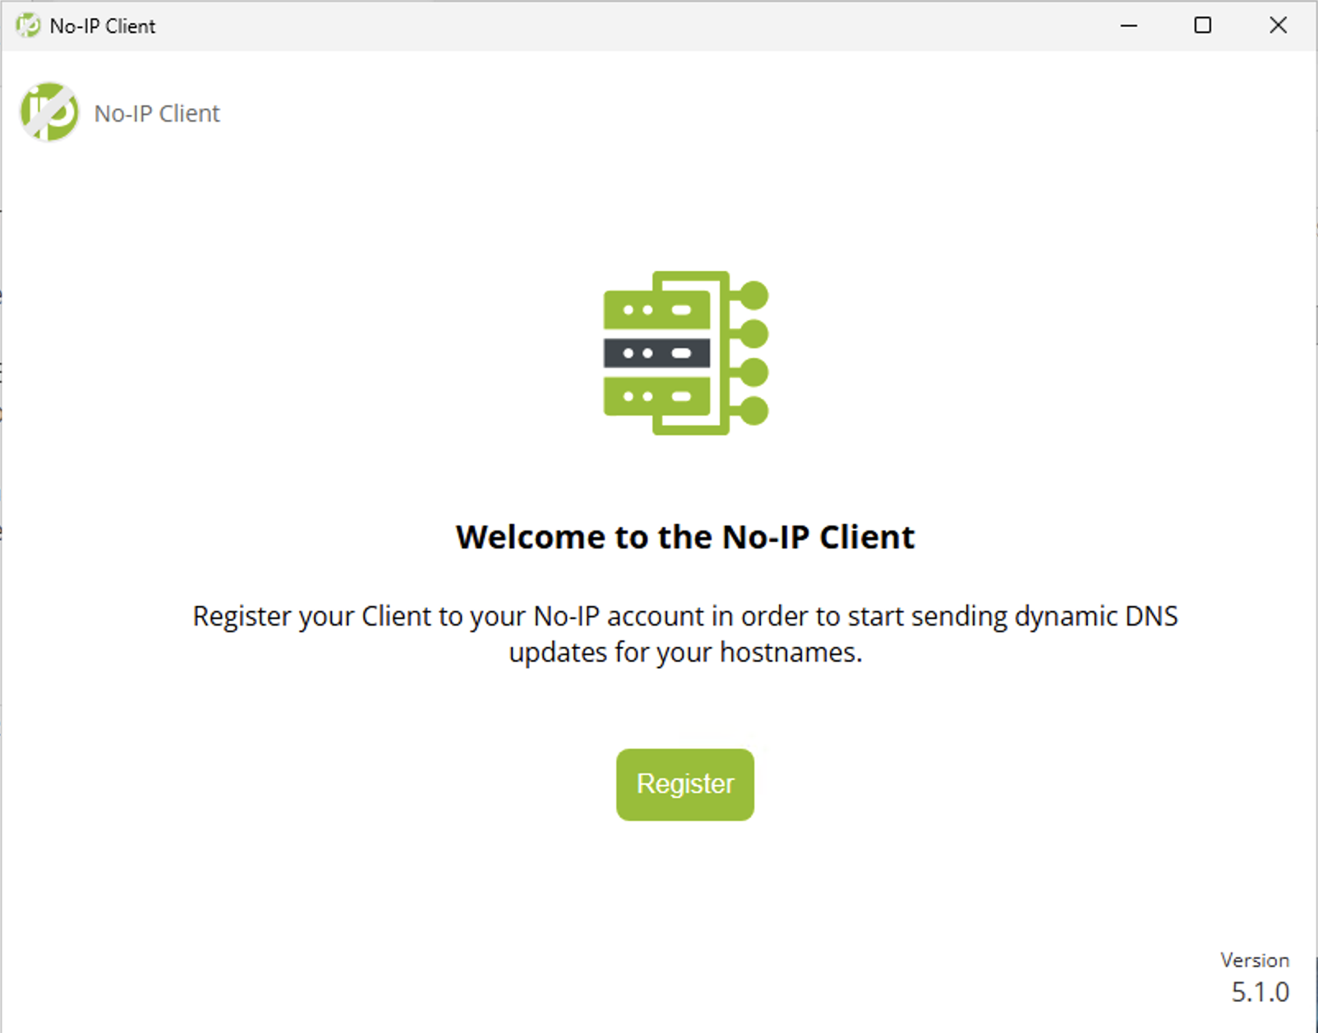Click the green Register button
The image size is (1318, 1033).
click(x=684, y=784)
